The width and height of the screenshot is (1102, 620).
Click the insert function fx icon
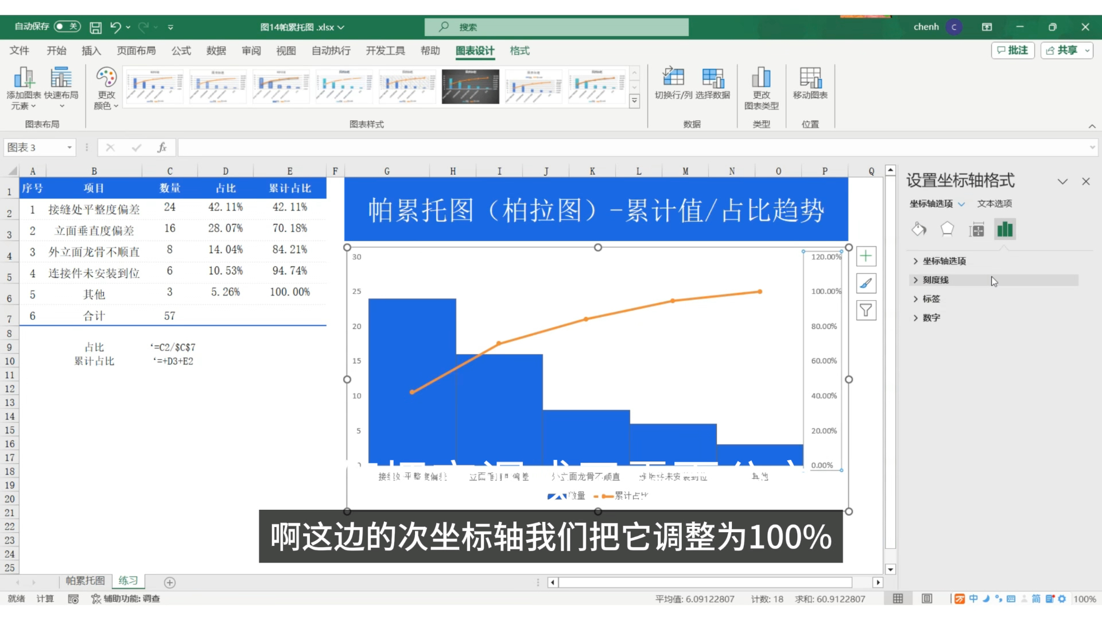point(162,148)
